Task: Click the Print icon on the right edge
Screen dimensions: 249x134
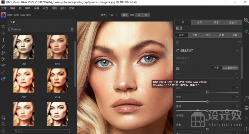Action: pyautogui.click(x=246, y=108)
